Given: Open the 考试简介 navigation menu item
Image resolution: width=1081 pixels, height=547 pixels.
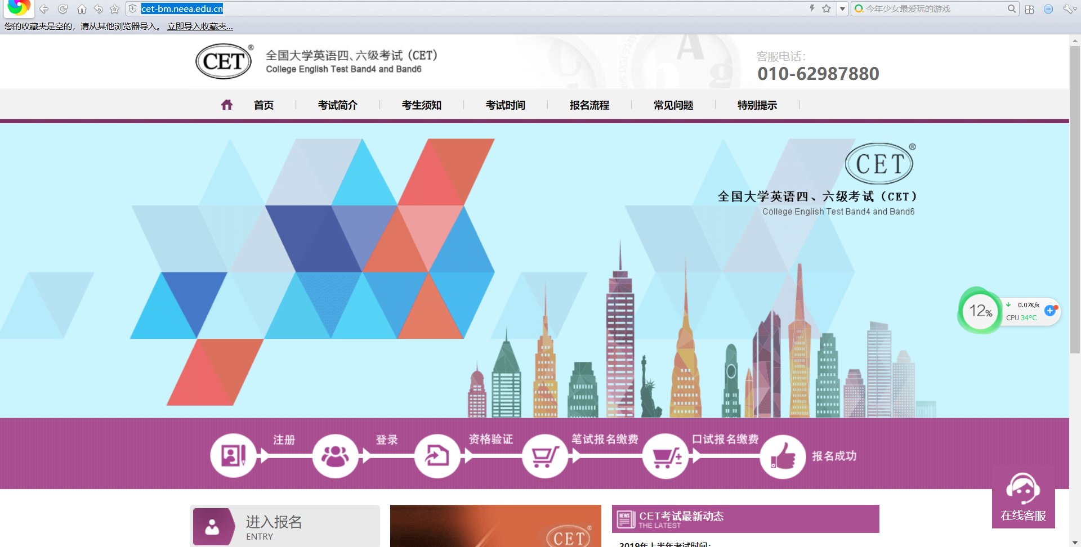Looking at the screenshot, I should pos(337,105).
